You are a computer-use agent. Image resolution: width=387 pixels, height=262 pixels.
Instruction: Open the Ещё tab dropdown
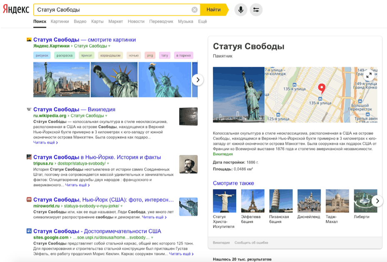tap(202, 21)
